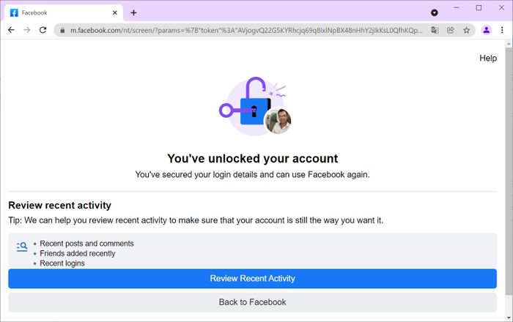
Task: Click the browser forward arrow
Action: point(27,30)
